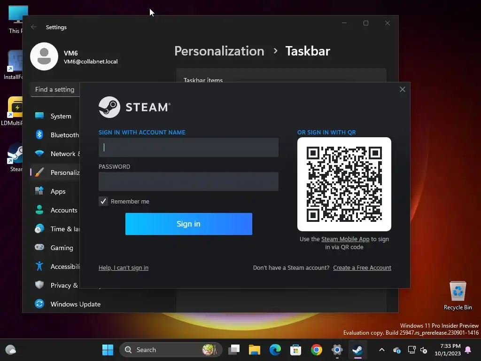Open the Steam Mobile App link
481x361 pixels.
coord(345,239)
